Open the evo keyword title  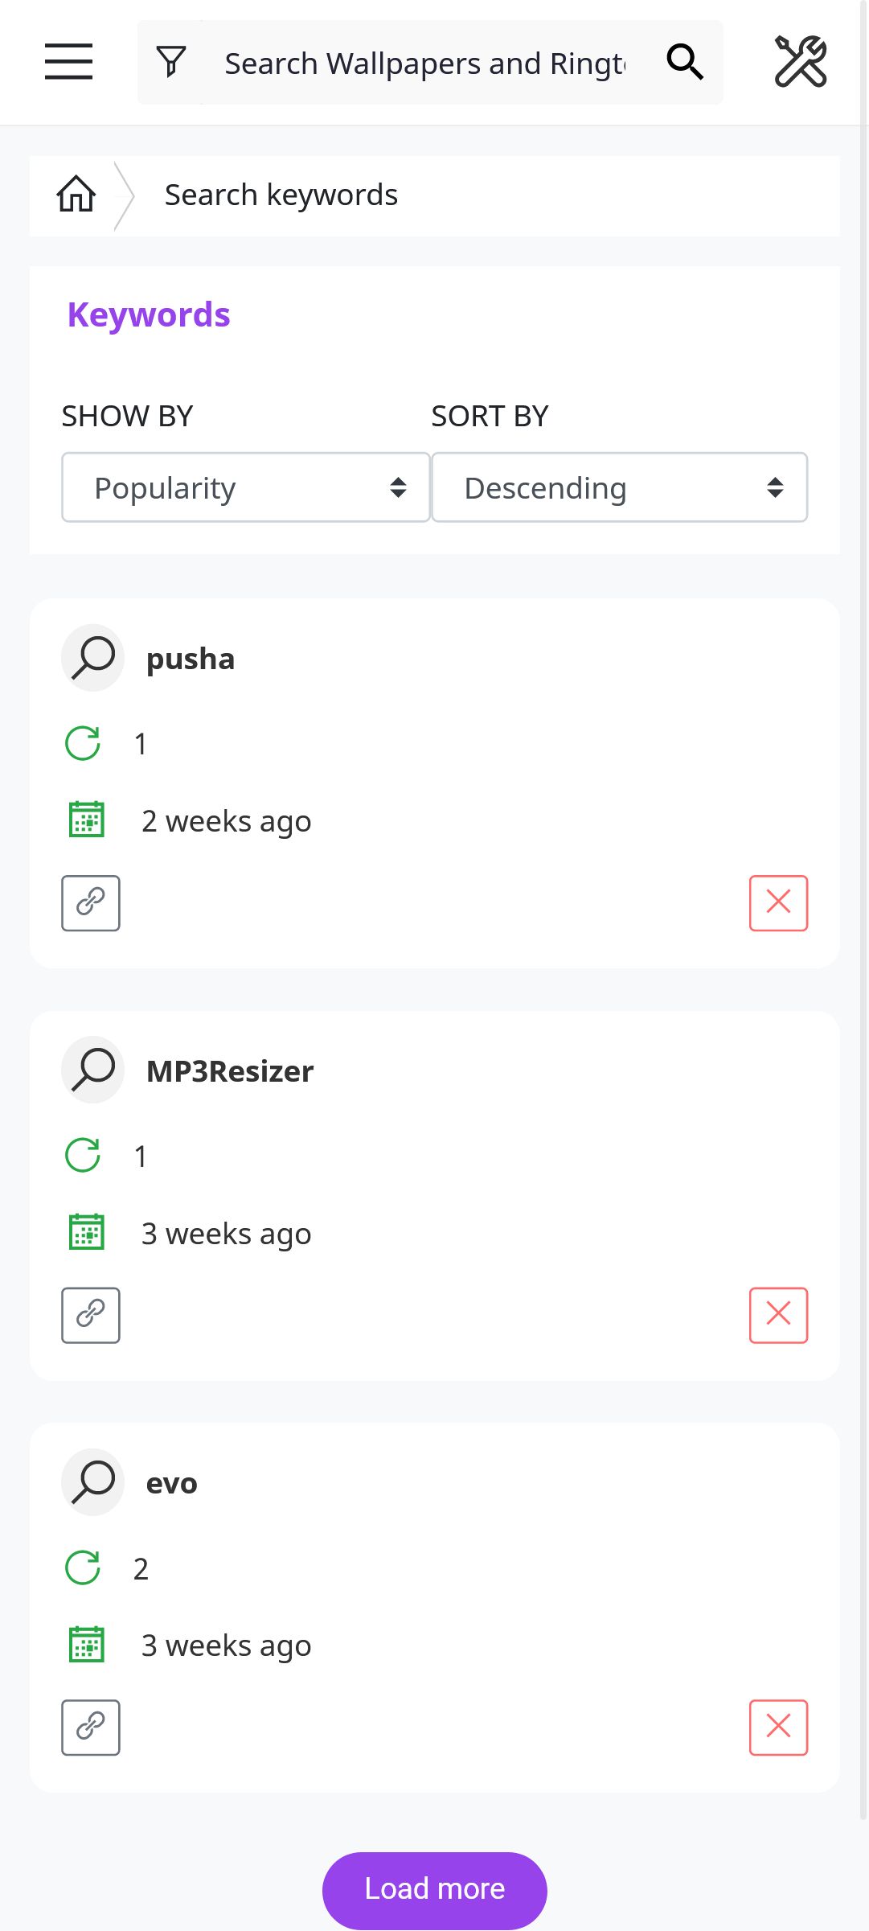[x=172, y=1483]
